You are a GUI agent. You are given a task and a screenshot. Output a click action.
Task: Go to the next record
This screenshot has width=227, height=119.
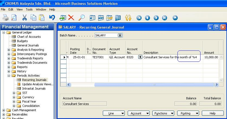(156, 18)
